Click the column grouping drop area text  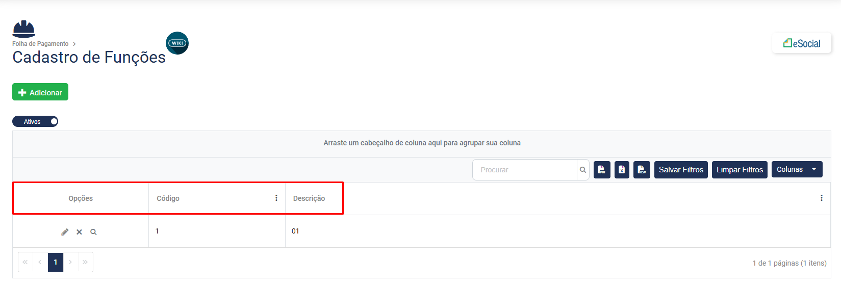tap(422, 143)
